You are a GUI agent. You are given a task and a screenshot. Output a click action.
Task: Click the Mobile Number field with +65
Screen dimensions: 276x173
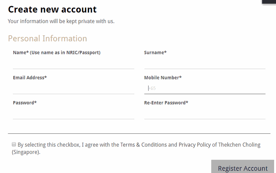[204, 88]
